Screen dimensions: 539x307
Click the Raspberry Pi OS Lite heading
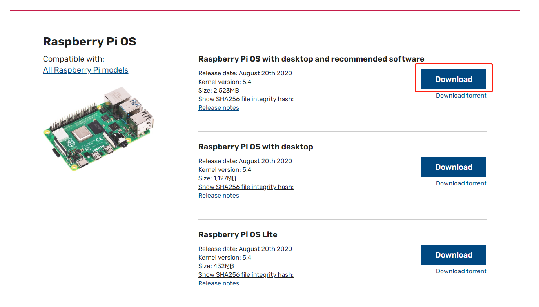click(x=238, y=234)
